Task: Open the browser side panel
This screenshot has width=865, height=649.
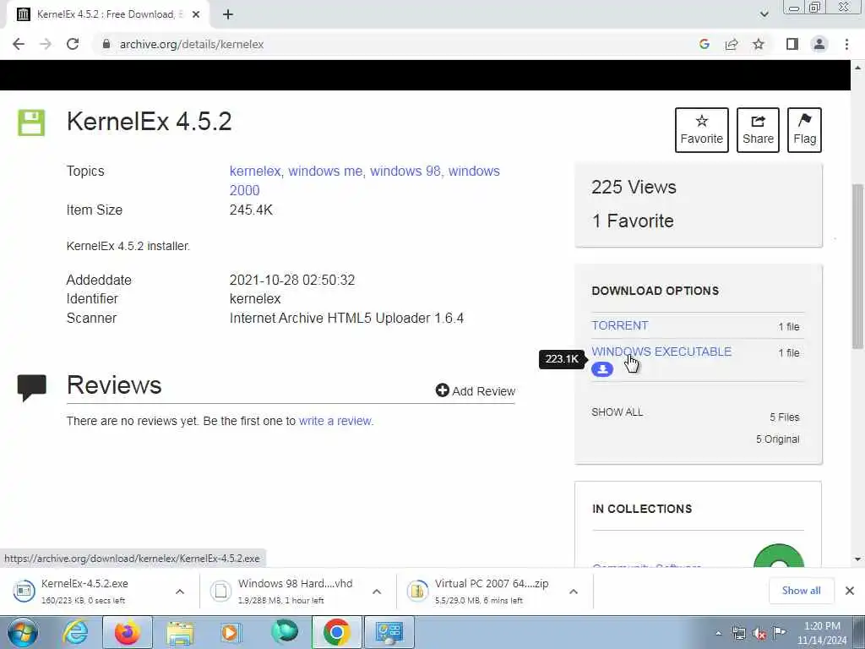Action: (x=792, y=44)
